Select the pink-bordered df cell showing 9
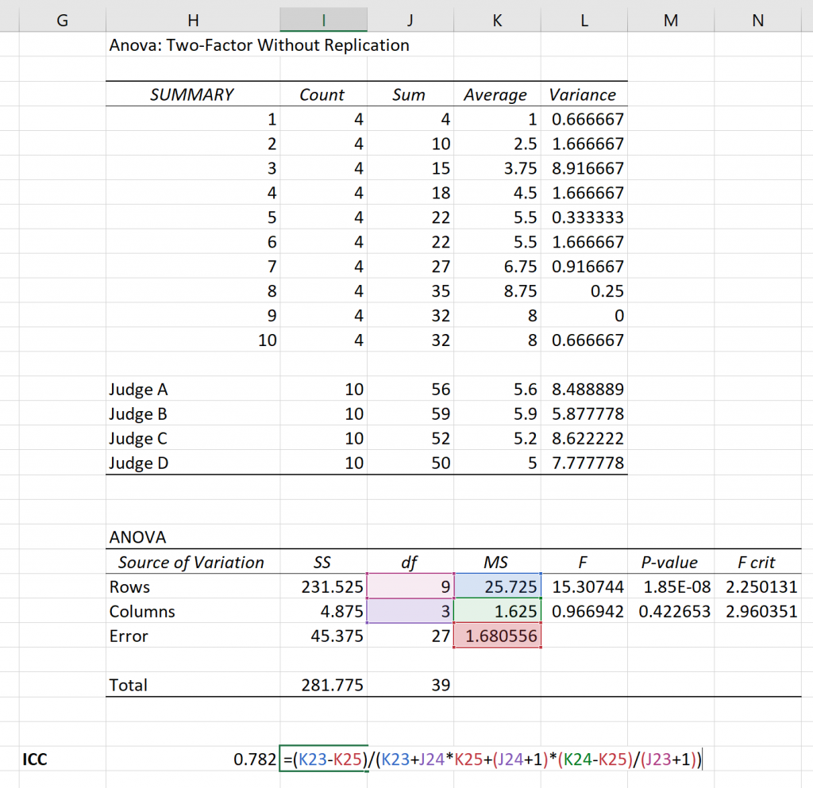This screenshot has height=788, width=813. [x=410, y=586]
